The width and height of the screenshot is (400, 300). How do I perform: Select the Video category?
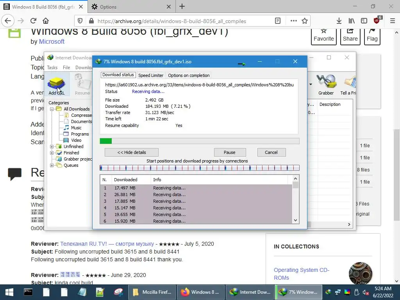pyautogui.click(x=76, y=140)
